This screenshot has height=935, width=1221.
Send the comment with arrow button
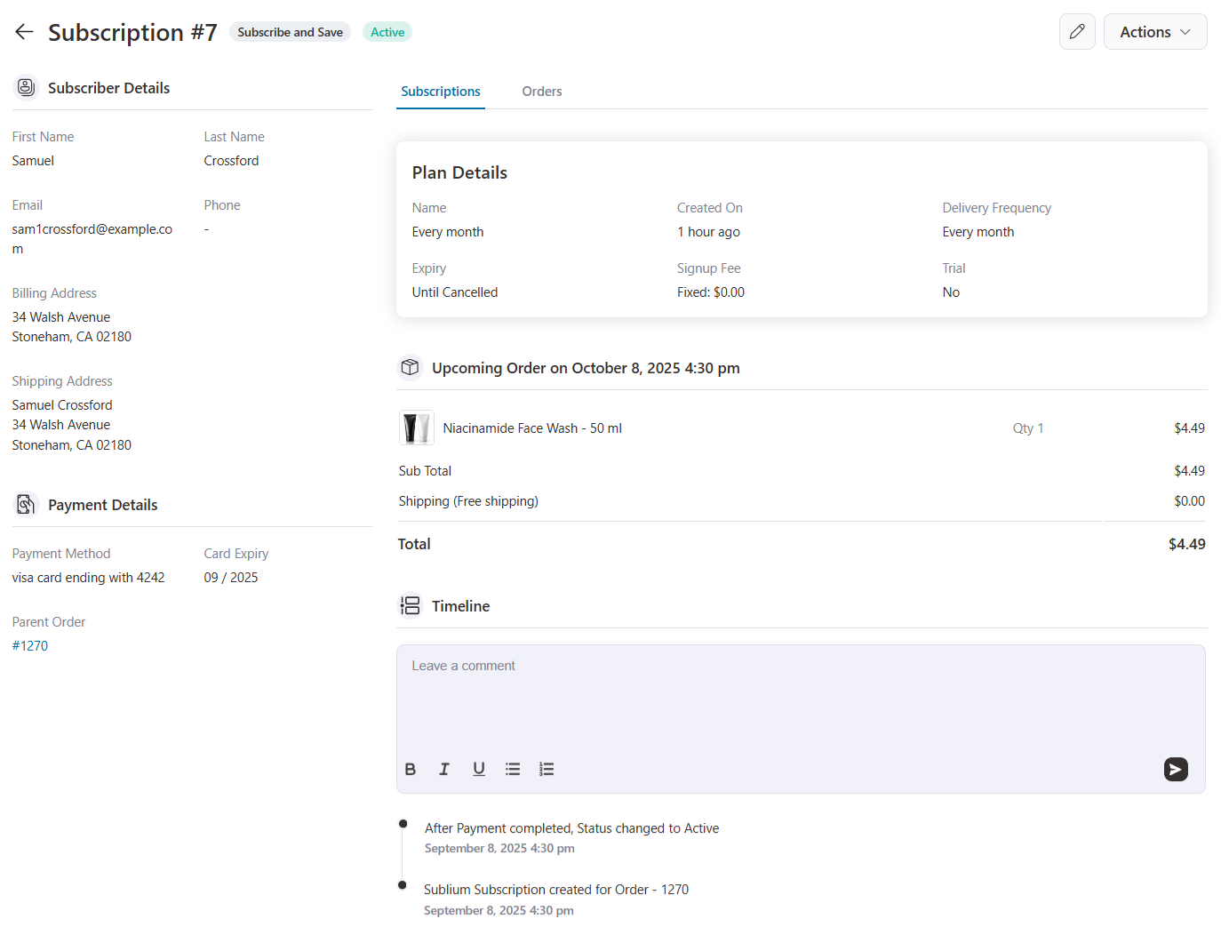(x=1176, y=770)
